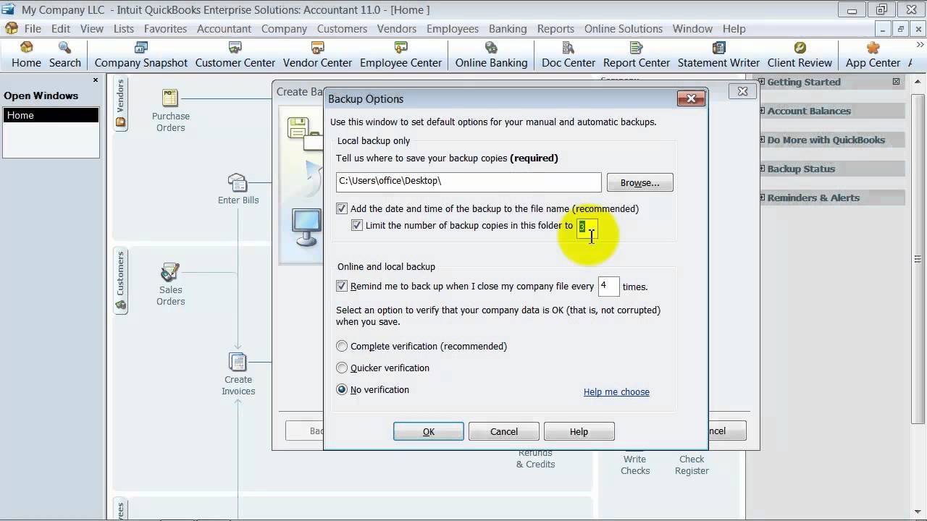This screenshot has width=927, height=521.
Task: Click the backup location path field
Action: click(x=469, y=182)
